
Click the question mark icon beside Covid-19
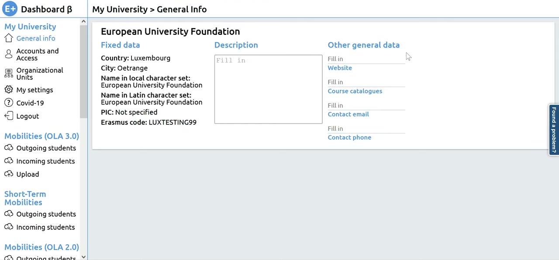coord(9,103)
